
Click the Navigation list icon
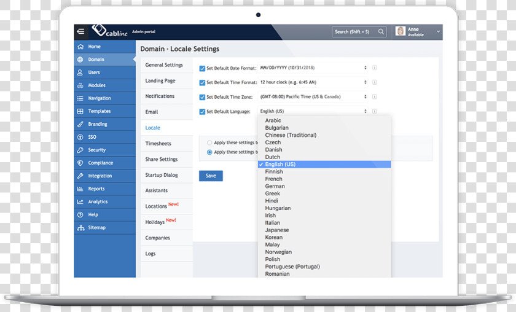[x=80, y=98]
